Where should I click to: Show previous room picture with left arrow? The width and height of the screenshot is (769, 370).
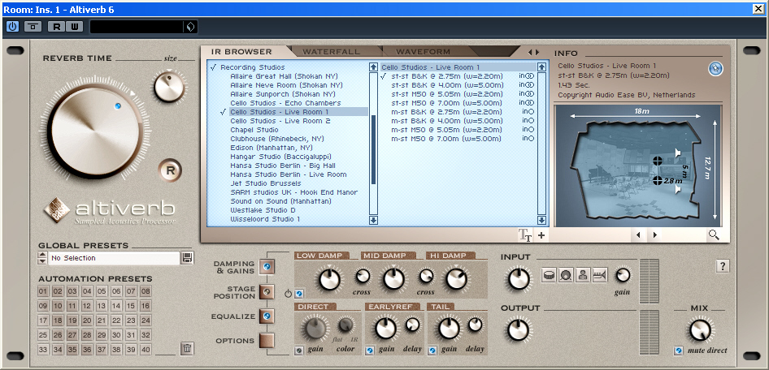[x=639, y=235]
